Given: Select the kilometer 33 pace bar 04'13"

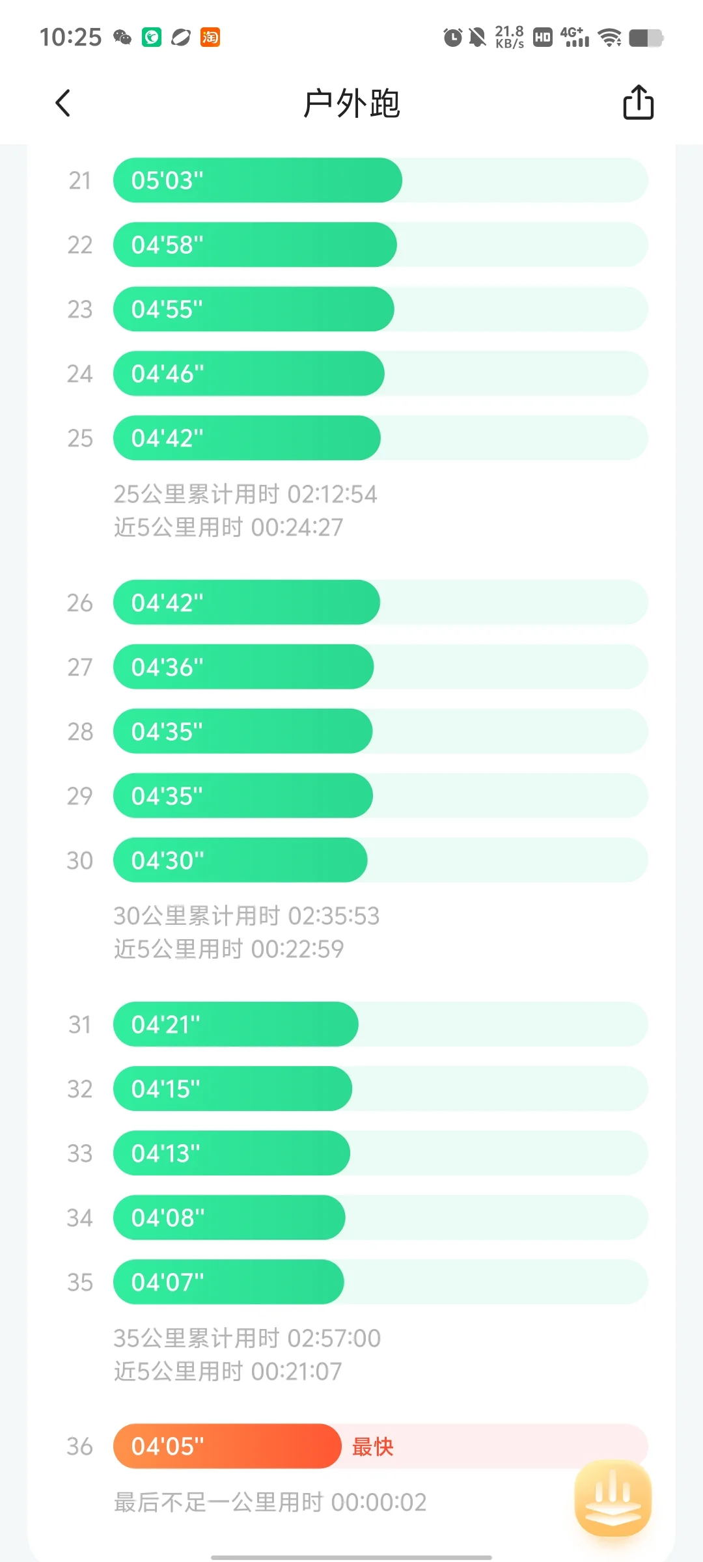Looking at the screenshot, I should pos(232,1153).
